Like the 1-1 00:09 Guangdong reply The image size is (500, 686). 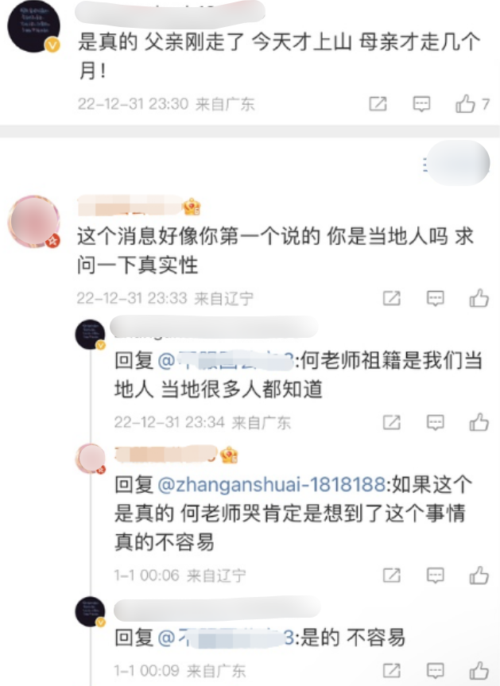point(479,670)
